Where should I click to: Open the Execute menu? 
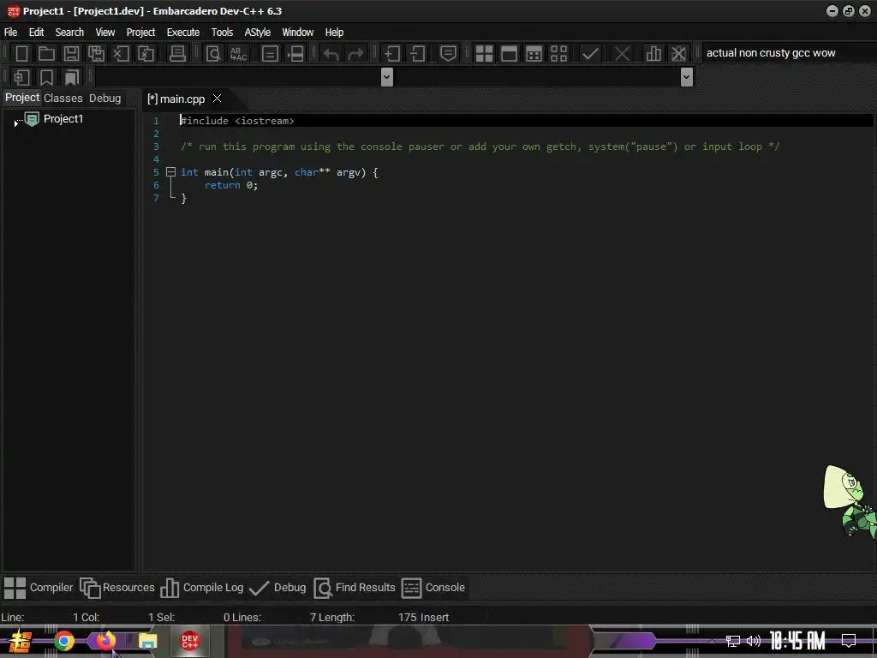(183, 33)
